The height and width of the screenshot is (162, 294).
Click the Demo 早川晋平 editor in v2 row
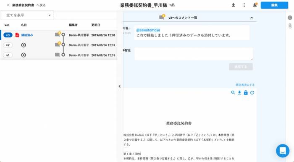tap(79, 45)
